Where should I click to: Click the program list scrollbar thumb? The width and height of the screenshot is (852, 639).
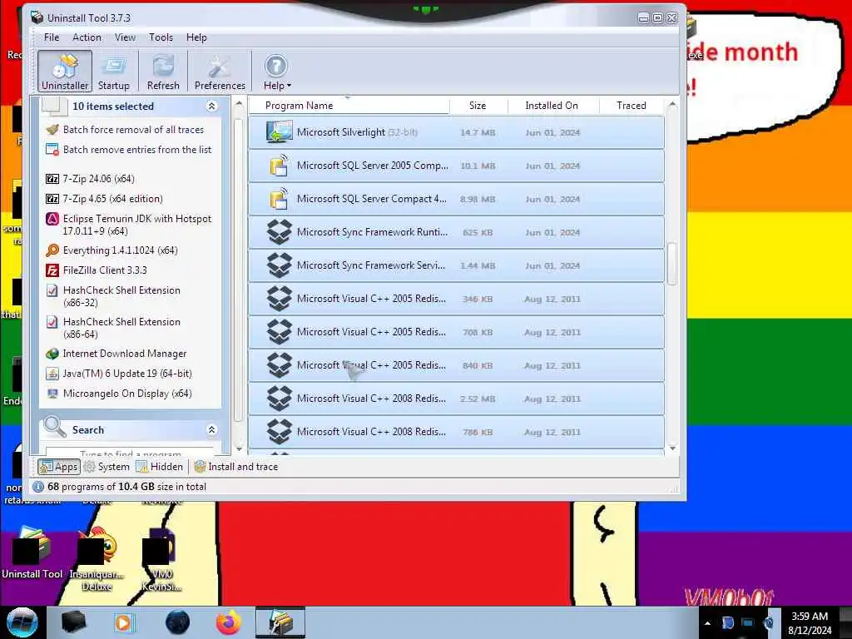coord(672,264)
